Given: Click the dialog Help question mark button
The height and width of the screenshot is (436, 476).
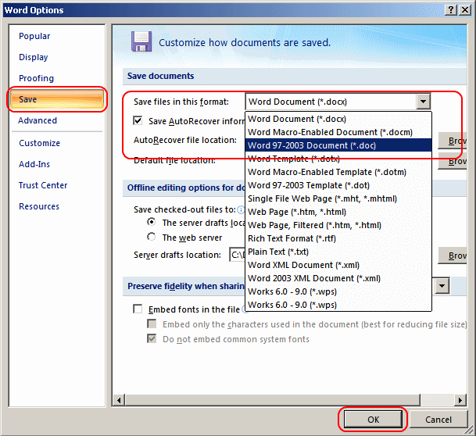Looking at the screenshot, I should [451, 10].
